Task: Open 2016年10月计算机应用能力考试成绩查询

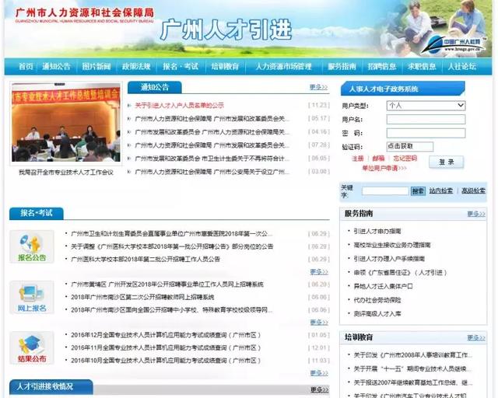Action: (x=166, y=361)
